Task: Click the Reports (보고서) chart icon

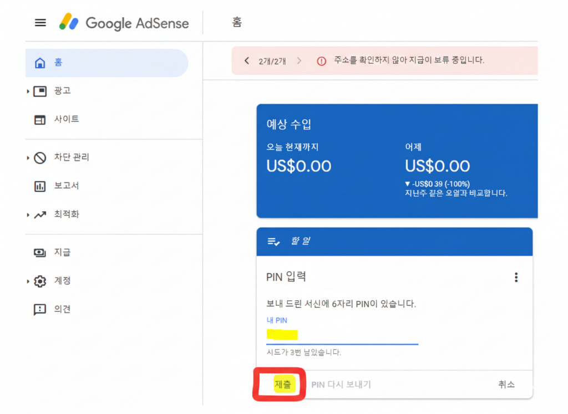Action: tap(40, 186)
